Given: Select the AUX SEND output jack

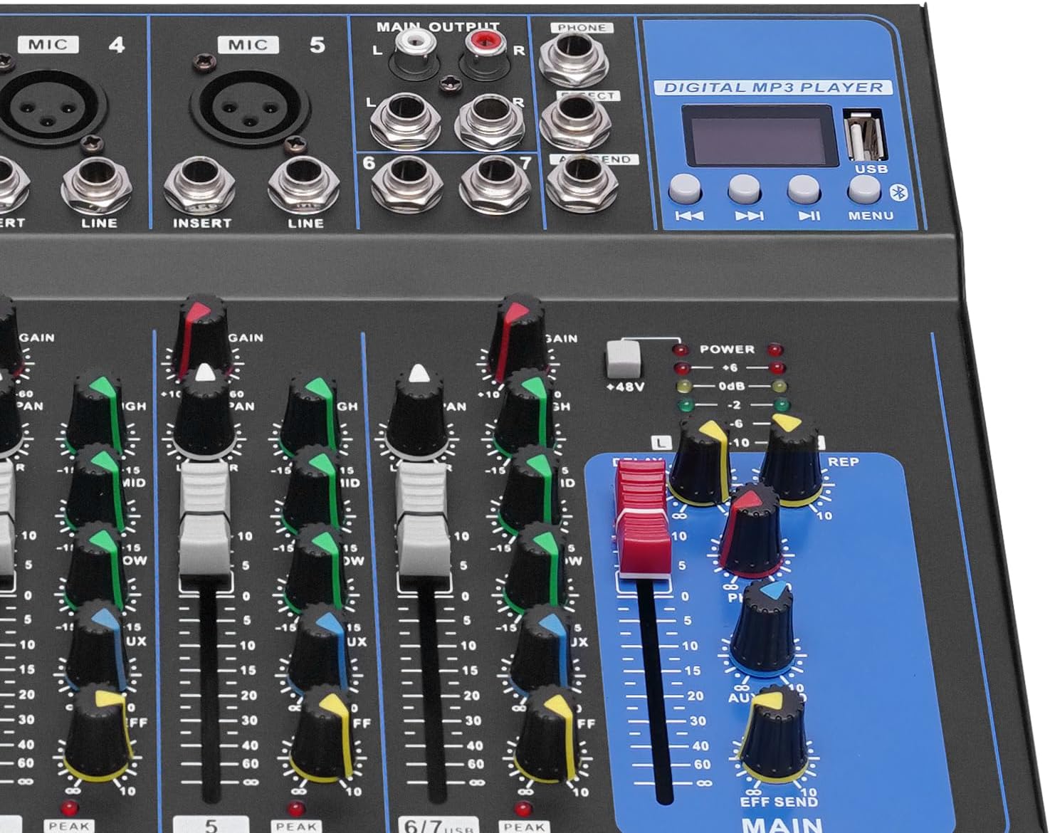Looking at the screenshot, I should pos(581,184).
